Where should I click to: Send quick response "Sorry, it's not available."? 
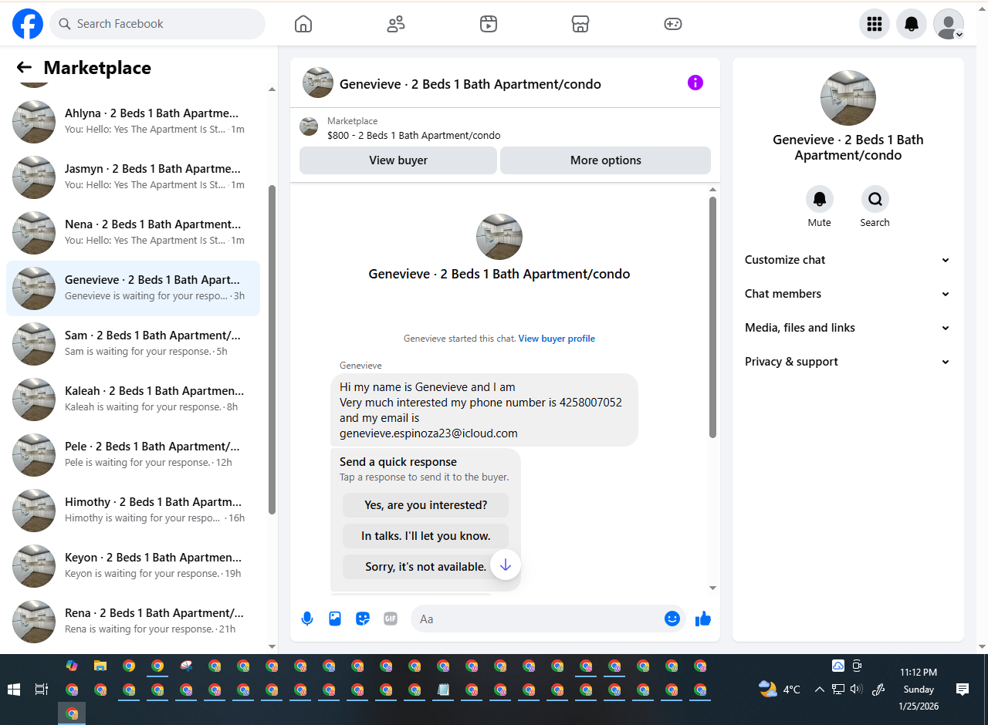click(426, 567)
